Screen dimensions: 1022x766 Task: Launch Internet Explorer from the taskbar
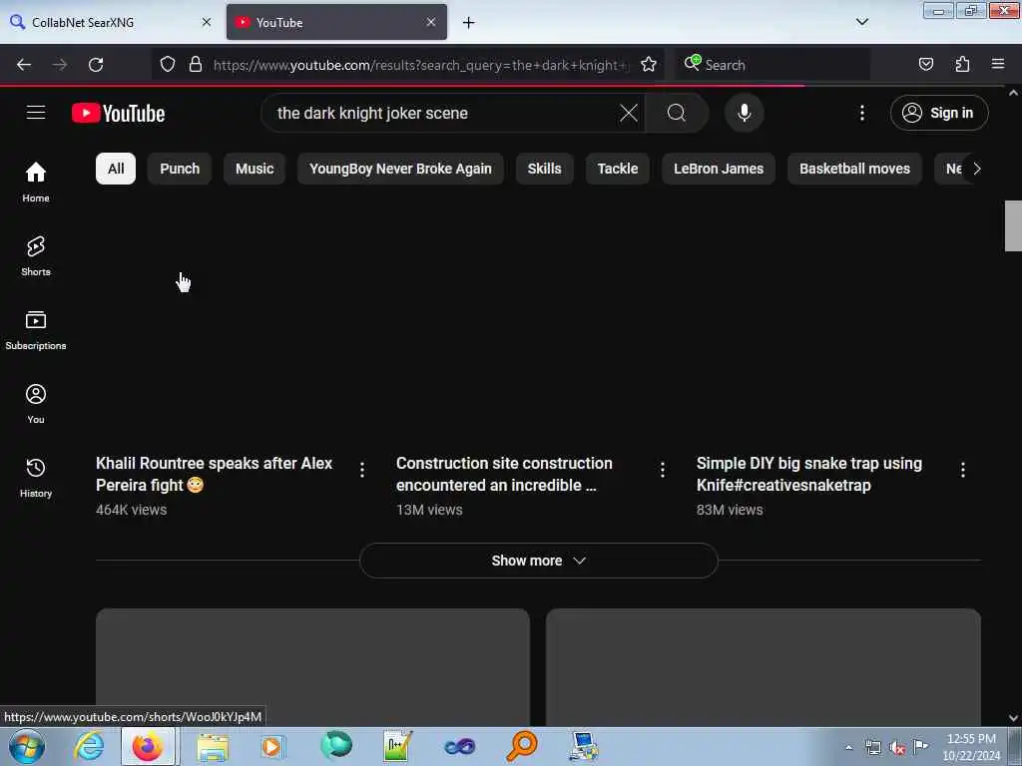tap(89, 746)
